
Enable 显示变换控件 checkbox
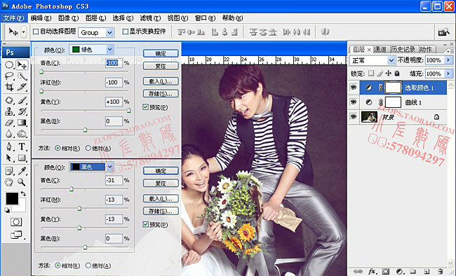pyautogui.click(x=126, y=32)
